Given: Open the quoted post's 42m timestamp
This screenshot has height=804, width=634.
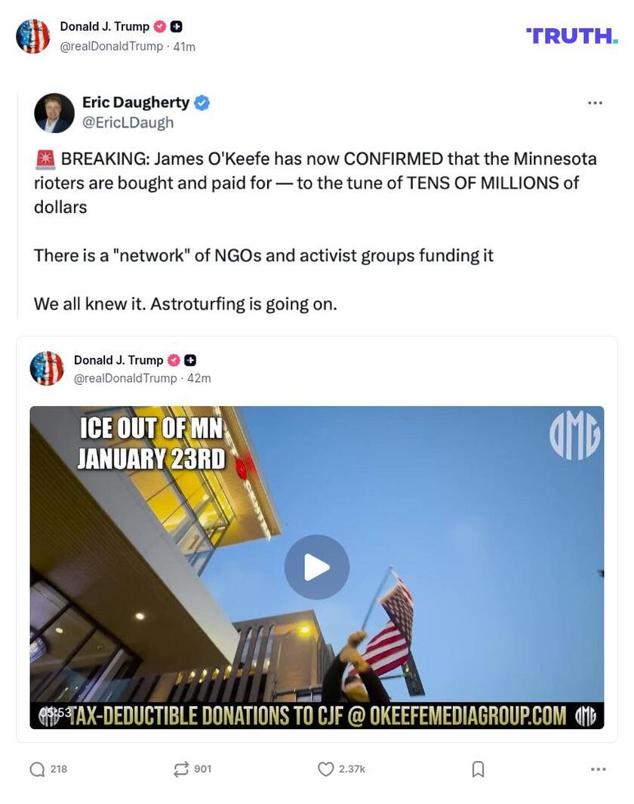Looking at the screenshot, I should 199,378.
